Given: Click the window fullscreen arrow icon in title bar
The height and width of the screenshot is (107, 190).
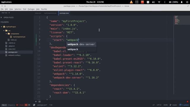Looking at the screenshot, I should coord(188,6).
